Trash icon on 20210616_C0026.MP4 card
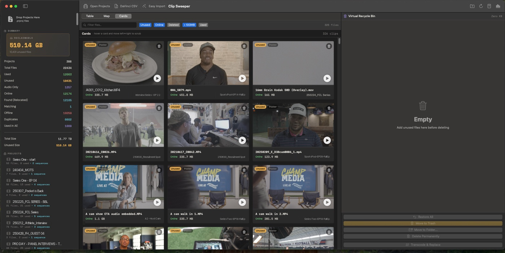The image size is (505, 253). coord(159,108)
